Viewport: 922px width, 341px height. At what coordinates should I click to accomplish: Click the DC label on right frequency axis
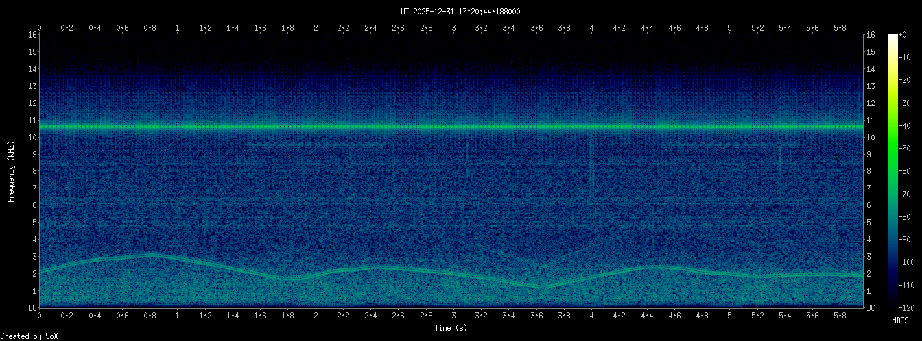pyautogui.click(x=871, y=308)
